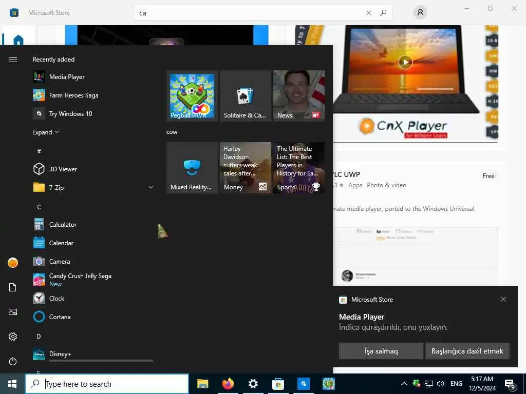Open the user account avatar in Start
Image resolution: width=526 pixels, height=394 pixels.
coord(13,263)
